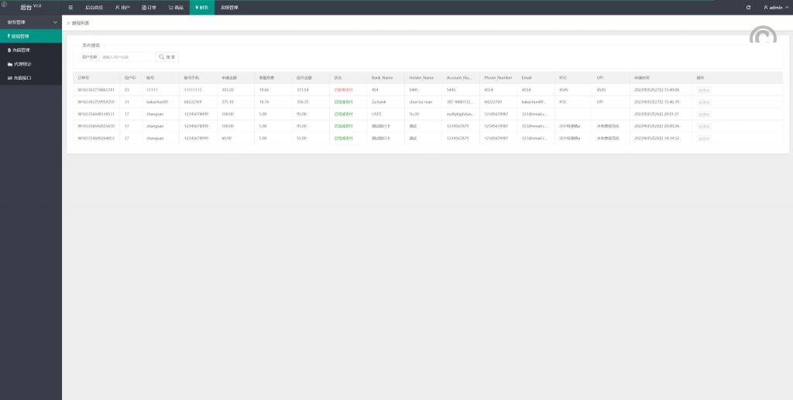The image size is (793, 400).
Task: Open 充值管理 in the sidebar
Action: click(19, 50)
